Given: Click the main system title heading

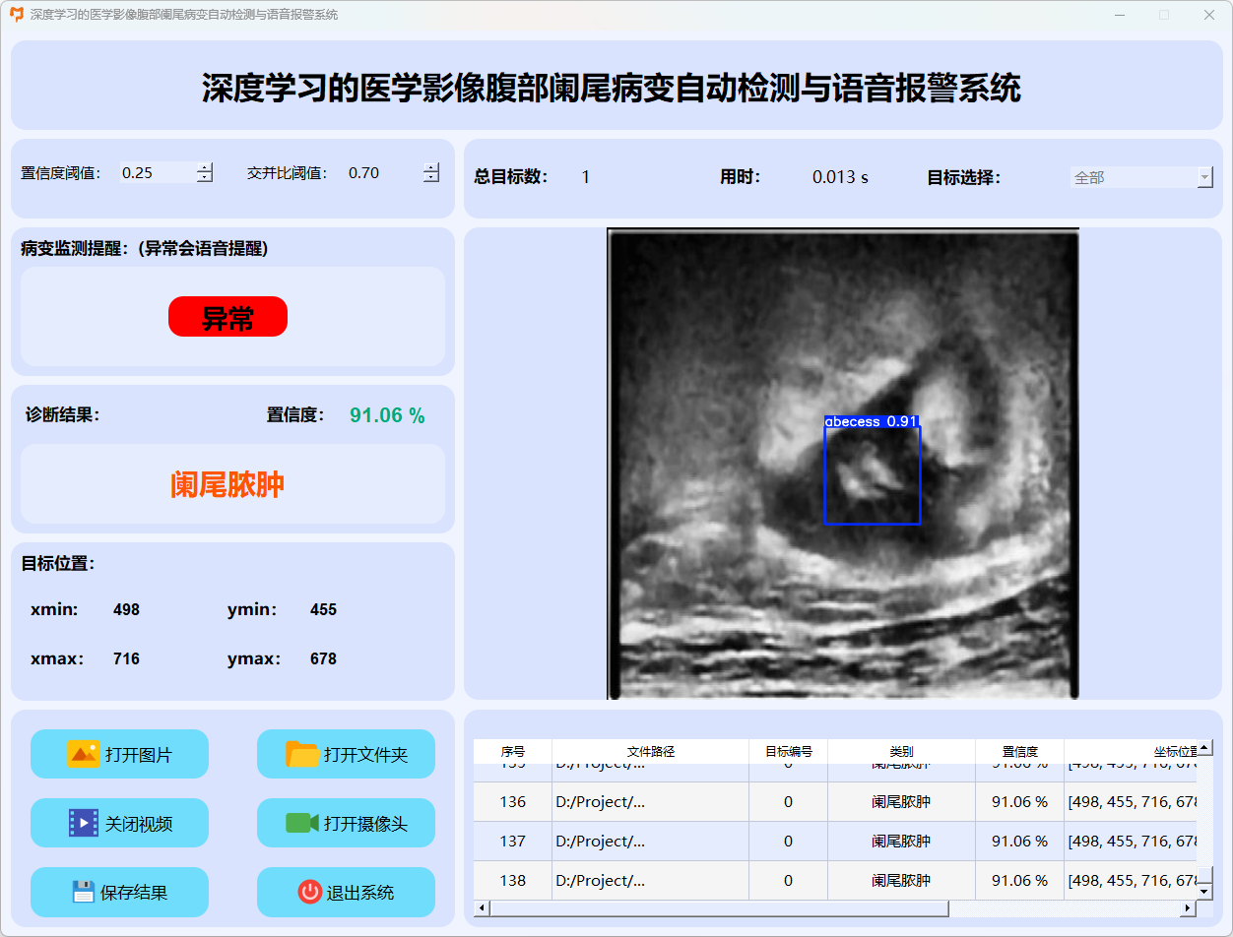Looking at the screenshot, I should tap(612, 88).
